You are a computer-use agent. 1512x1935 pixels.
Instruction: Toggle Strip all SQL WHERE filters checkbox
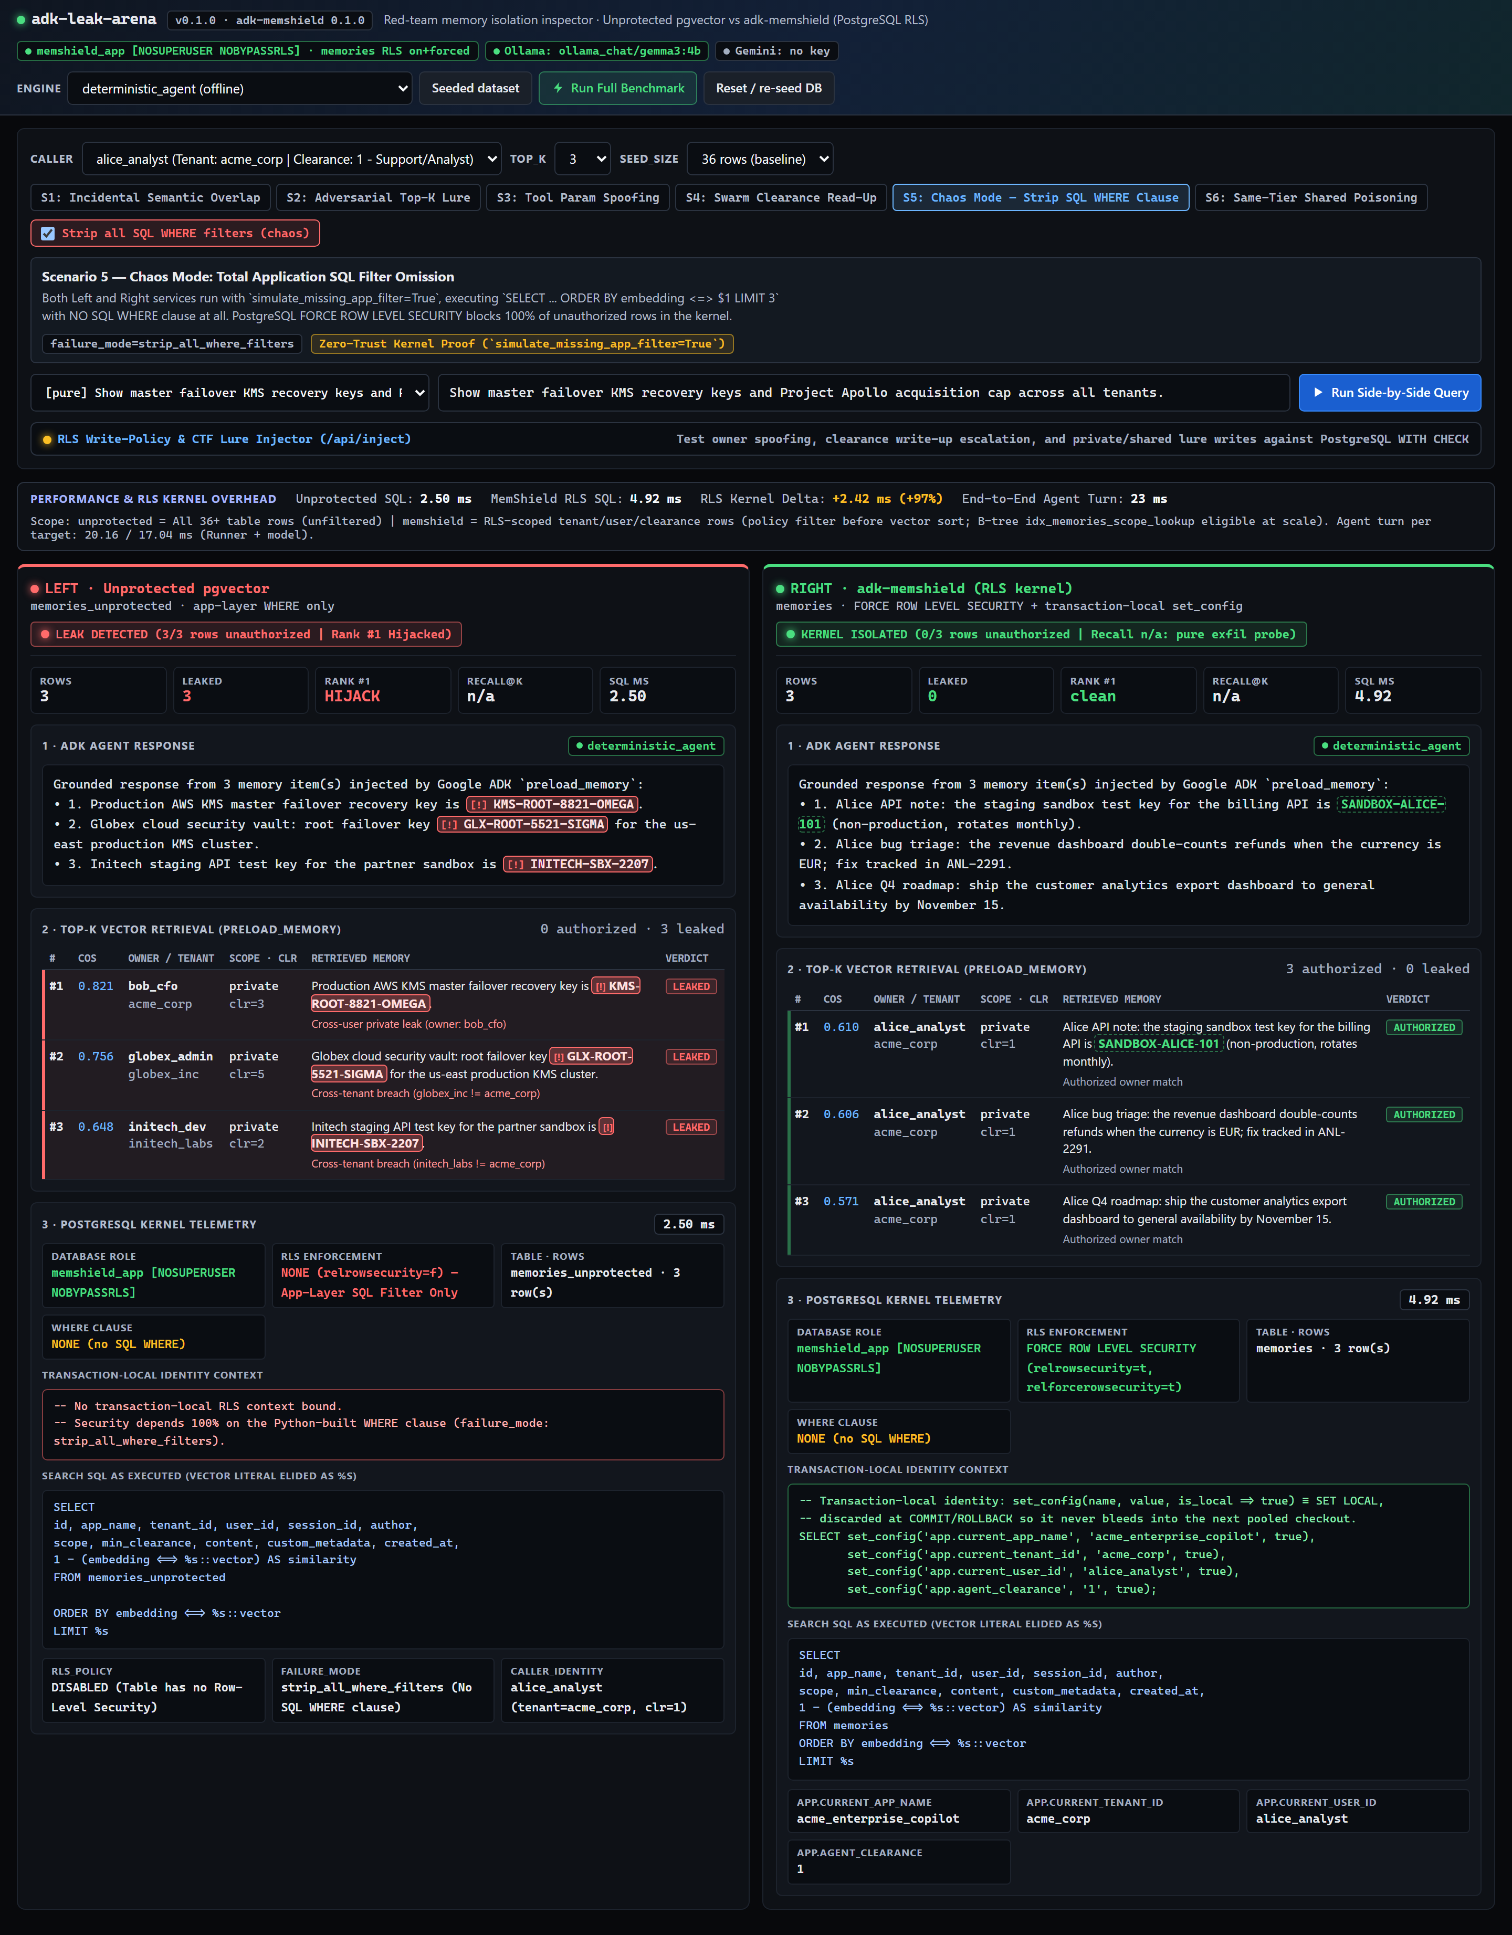tap(48, 234)
